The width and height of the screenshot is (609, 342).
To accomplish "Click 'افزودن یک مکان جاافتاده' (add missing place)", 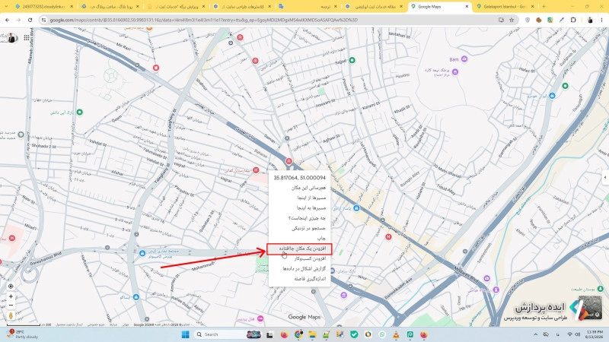I will [299, 249].
